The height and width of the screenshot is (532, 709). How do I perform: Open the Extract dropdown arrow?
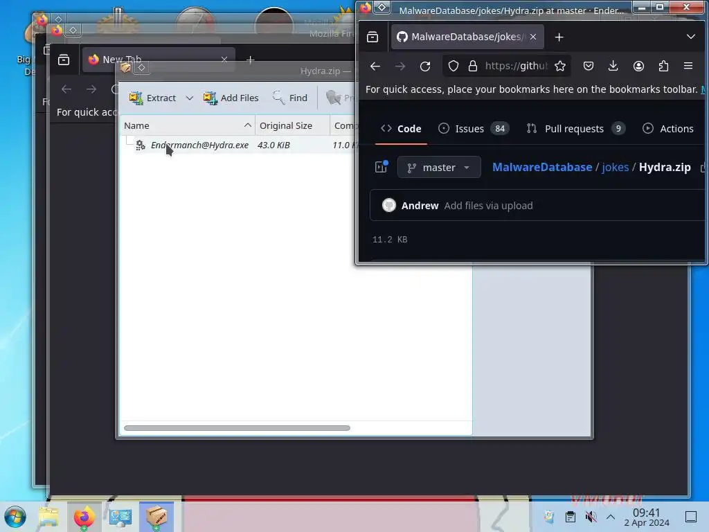coord(190,98)
